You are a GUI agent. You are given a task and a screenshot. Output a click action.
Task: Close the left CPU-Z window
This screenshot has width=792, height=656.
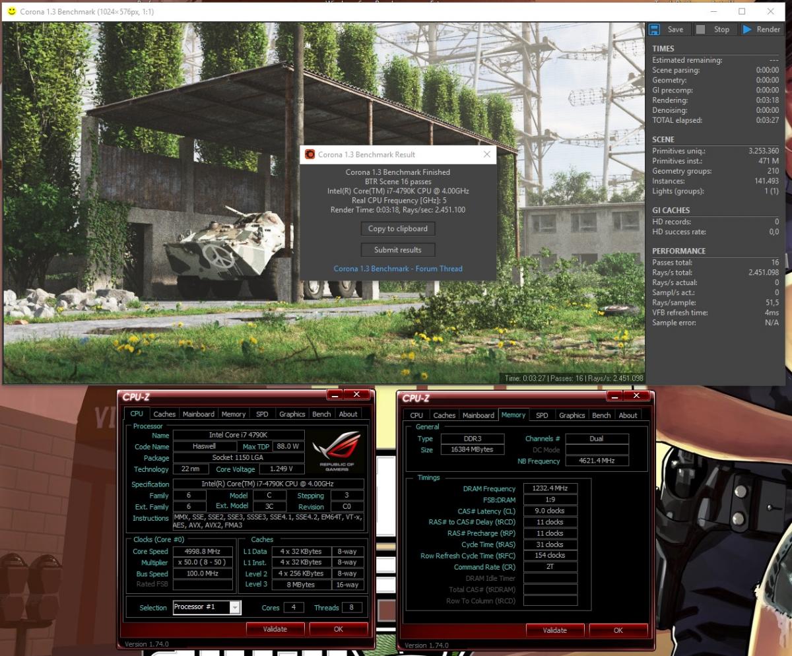(357, 395)
